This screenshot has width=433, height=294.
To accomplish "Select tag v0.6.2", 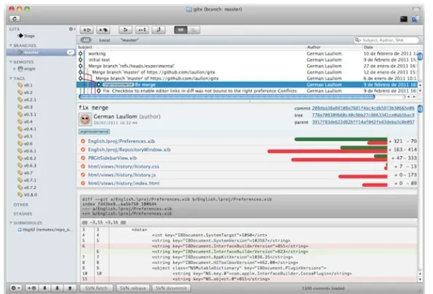I will [x=27, y=158].
